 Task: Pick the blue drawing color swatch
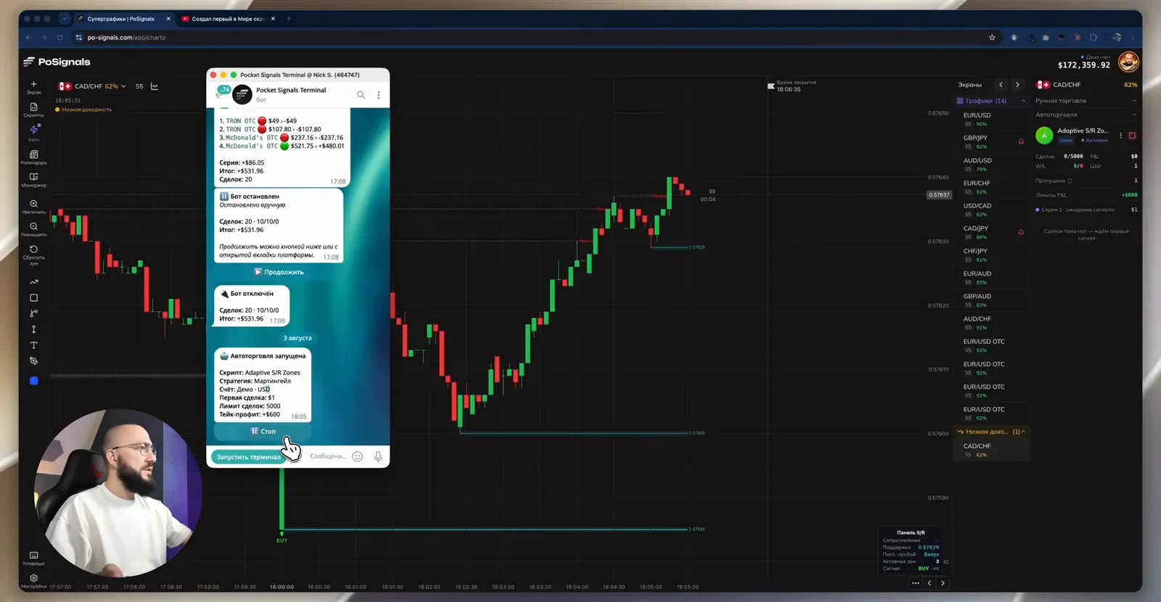(x=33, y=381)
